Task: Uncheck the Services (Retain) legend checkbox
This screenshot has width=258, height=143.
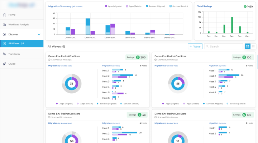Action: click(171, 6)
